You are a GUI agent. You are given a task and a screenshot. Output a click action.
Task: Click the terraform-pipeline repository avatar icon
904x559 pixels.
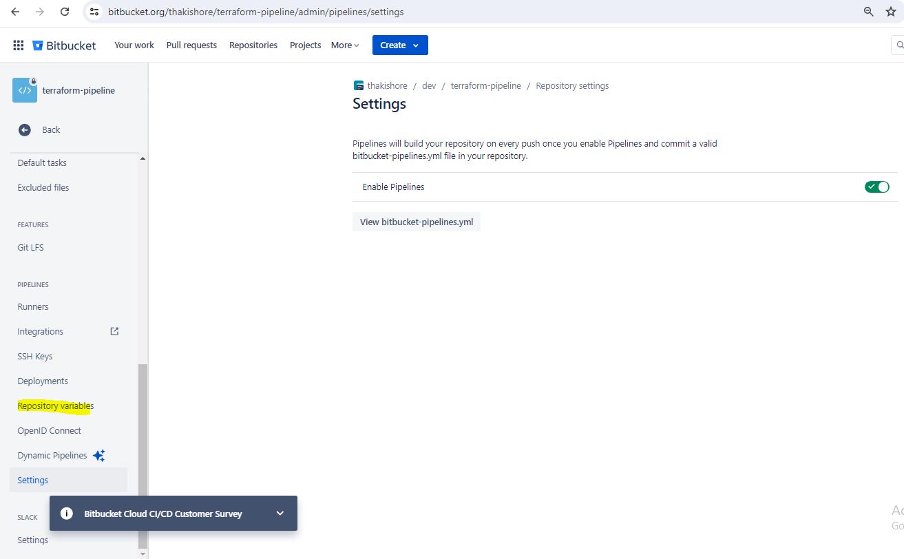click(x=25, y=90)
